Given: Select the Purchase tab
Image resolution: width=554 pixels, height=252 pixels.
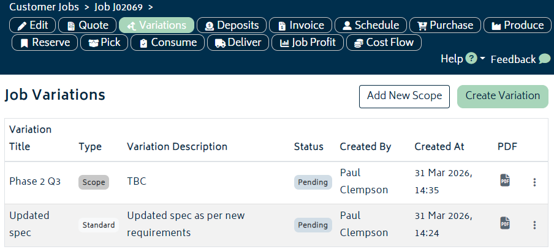Looking at the screenshot, I should pyautogui.click(x=445, y=25).
